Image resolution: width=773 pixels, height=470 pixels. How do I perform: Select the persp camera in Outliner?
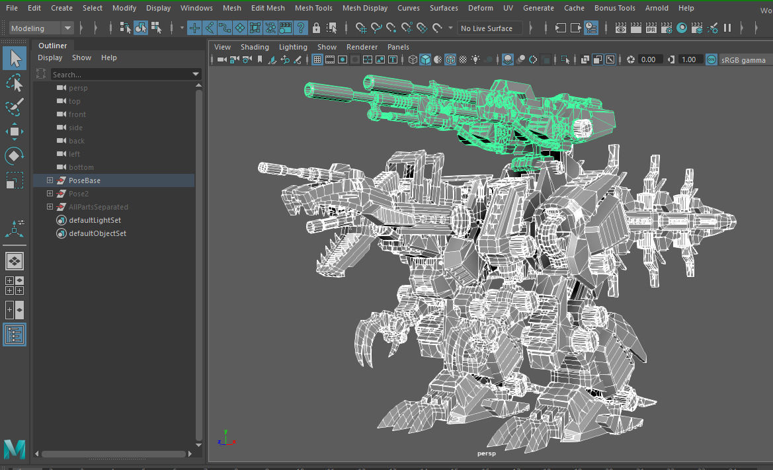pyautogui.click(x=78, y=88)
